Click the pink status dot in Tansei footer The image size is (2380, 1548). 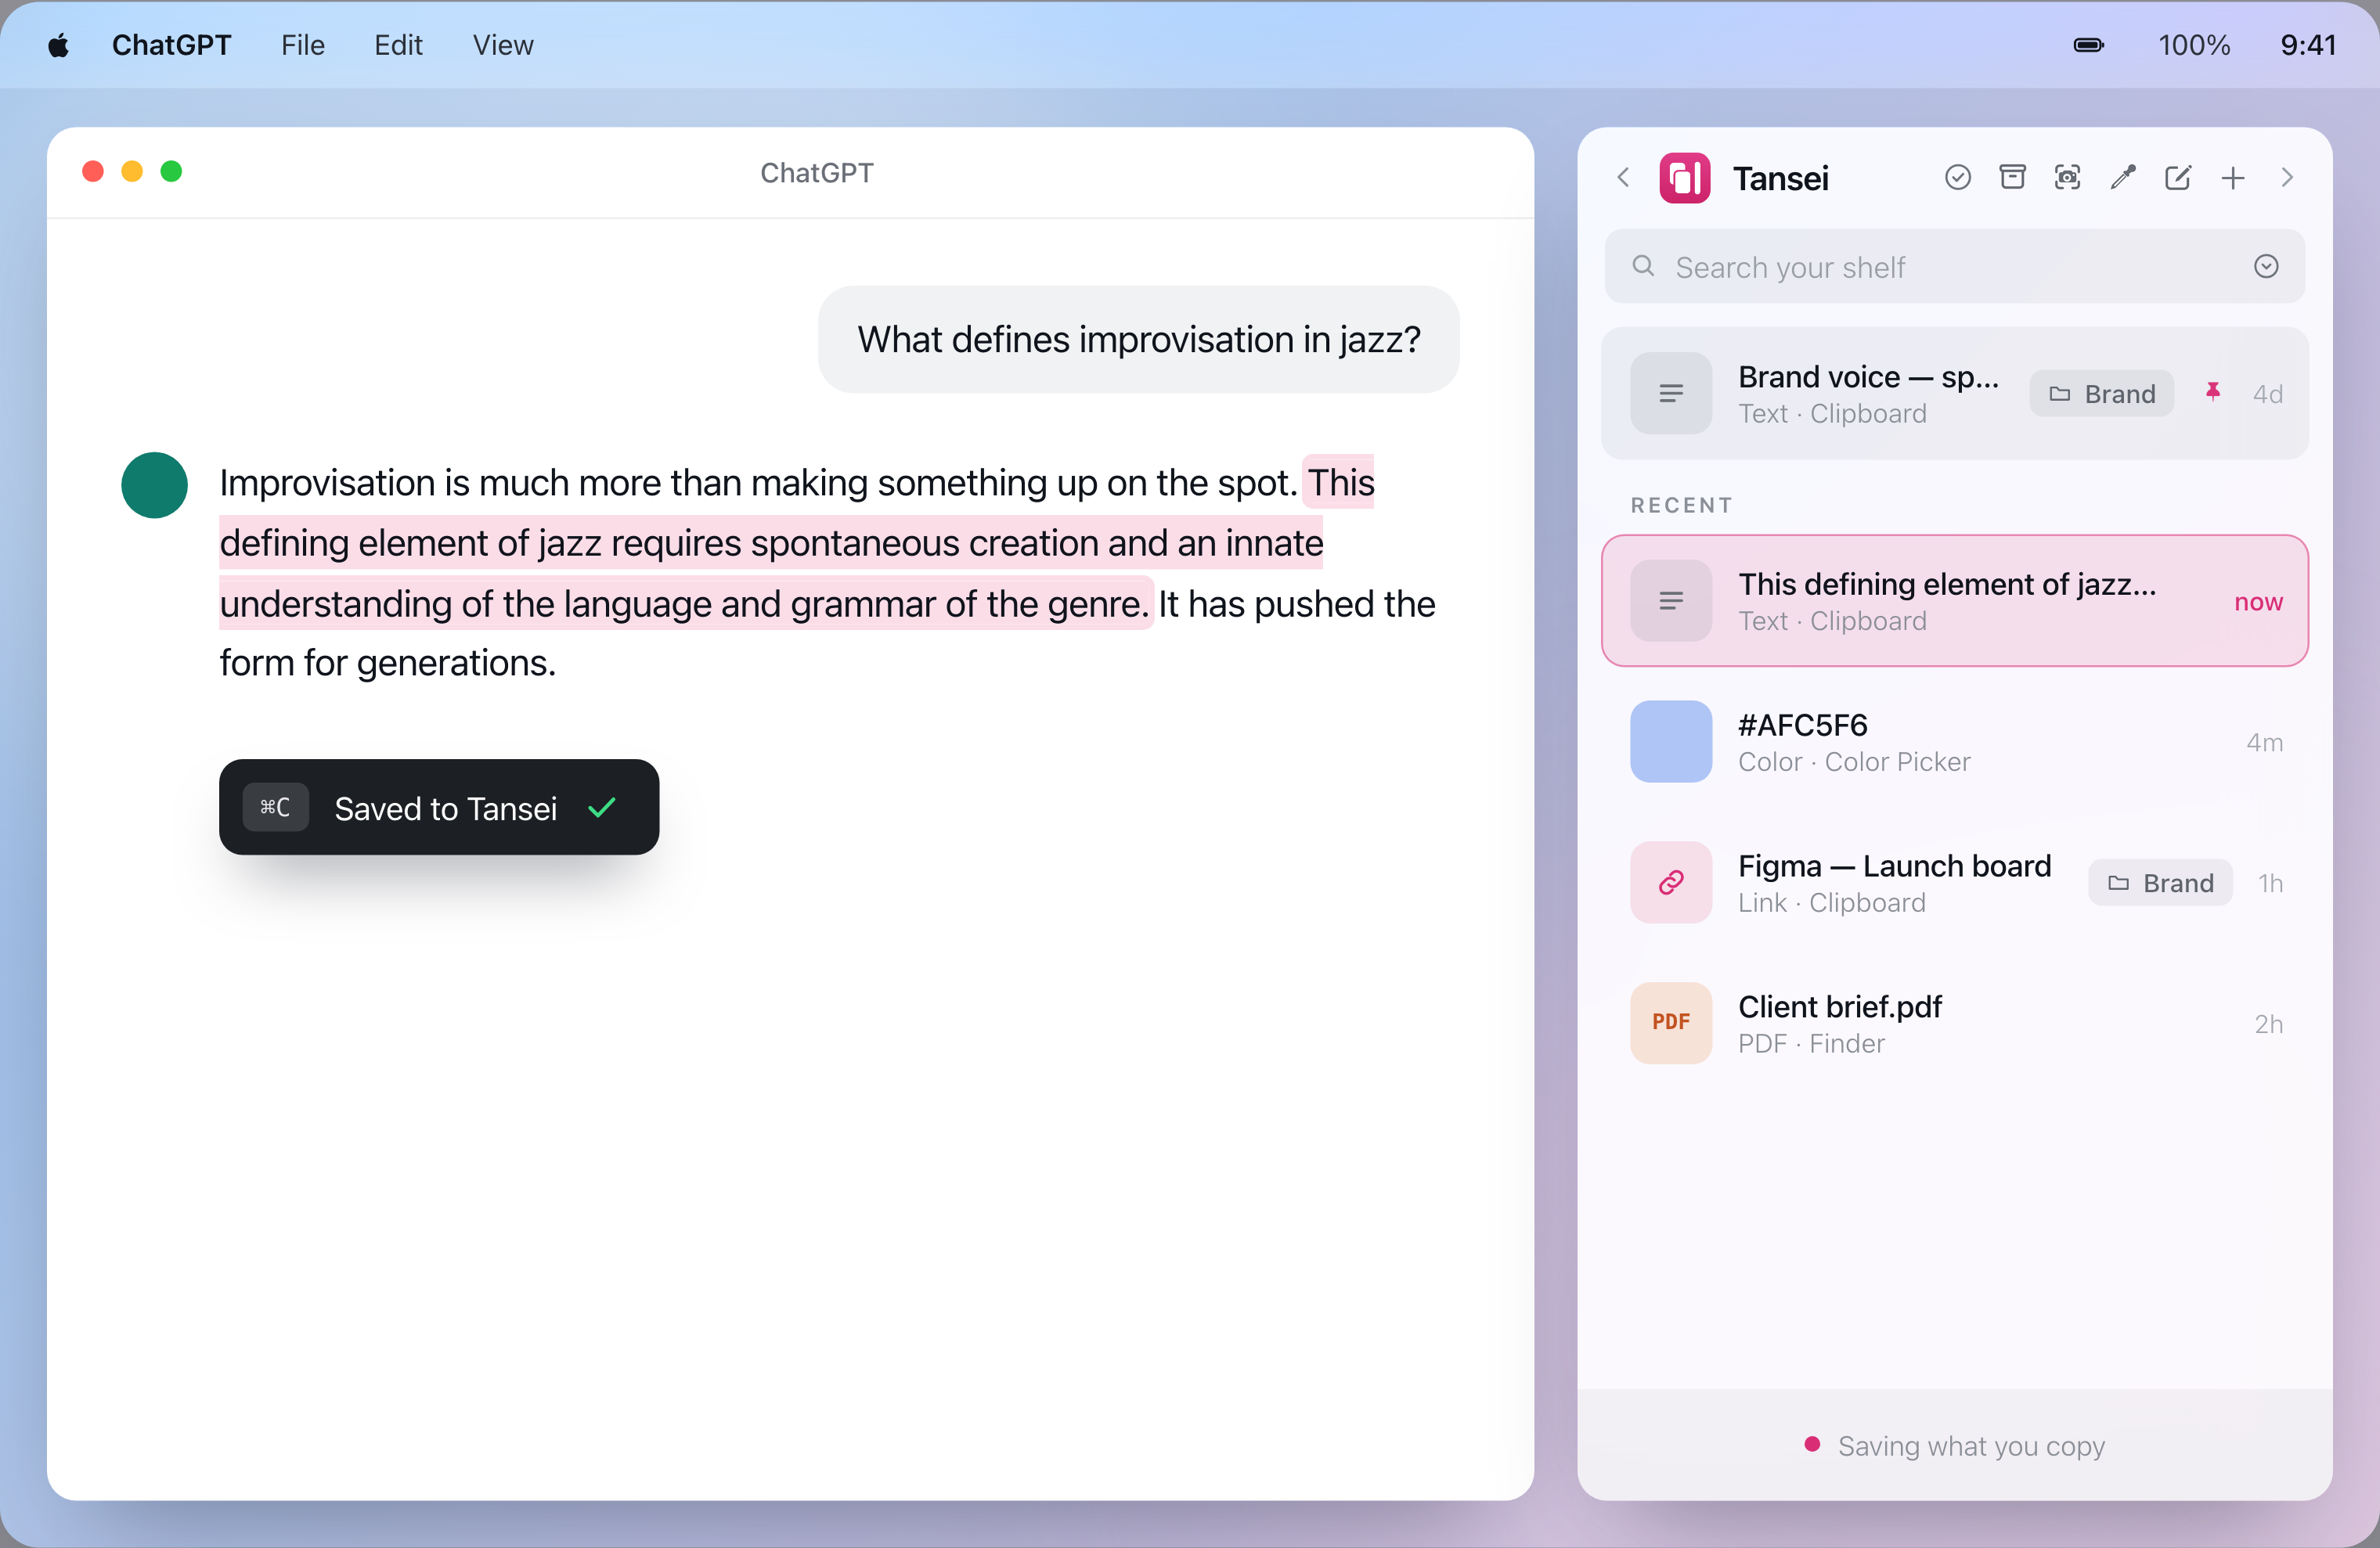1811,1444
